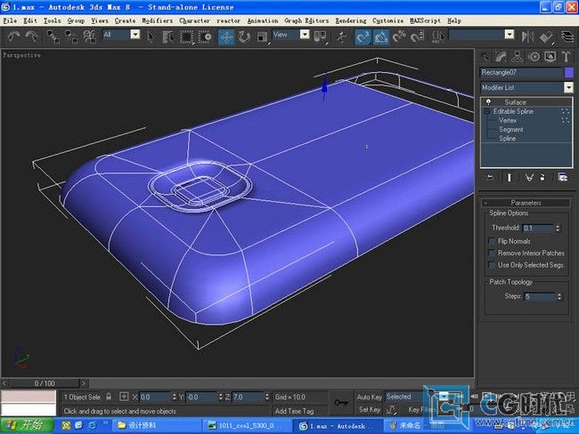Click the time slider 0 / 100

point(45,383)
